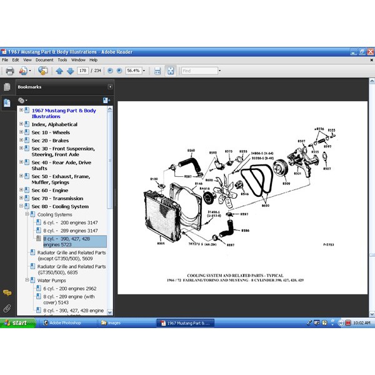
Task: Click the zoom percentage field
Action: pos(133,71)
